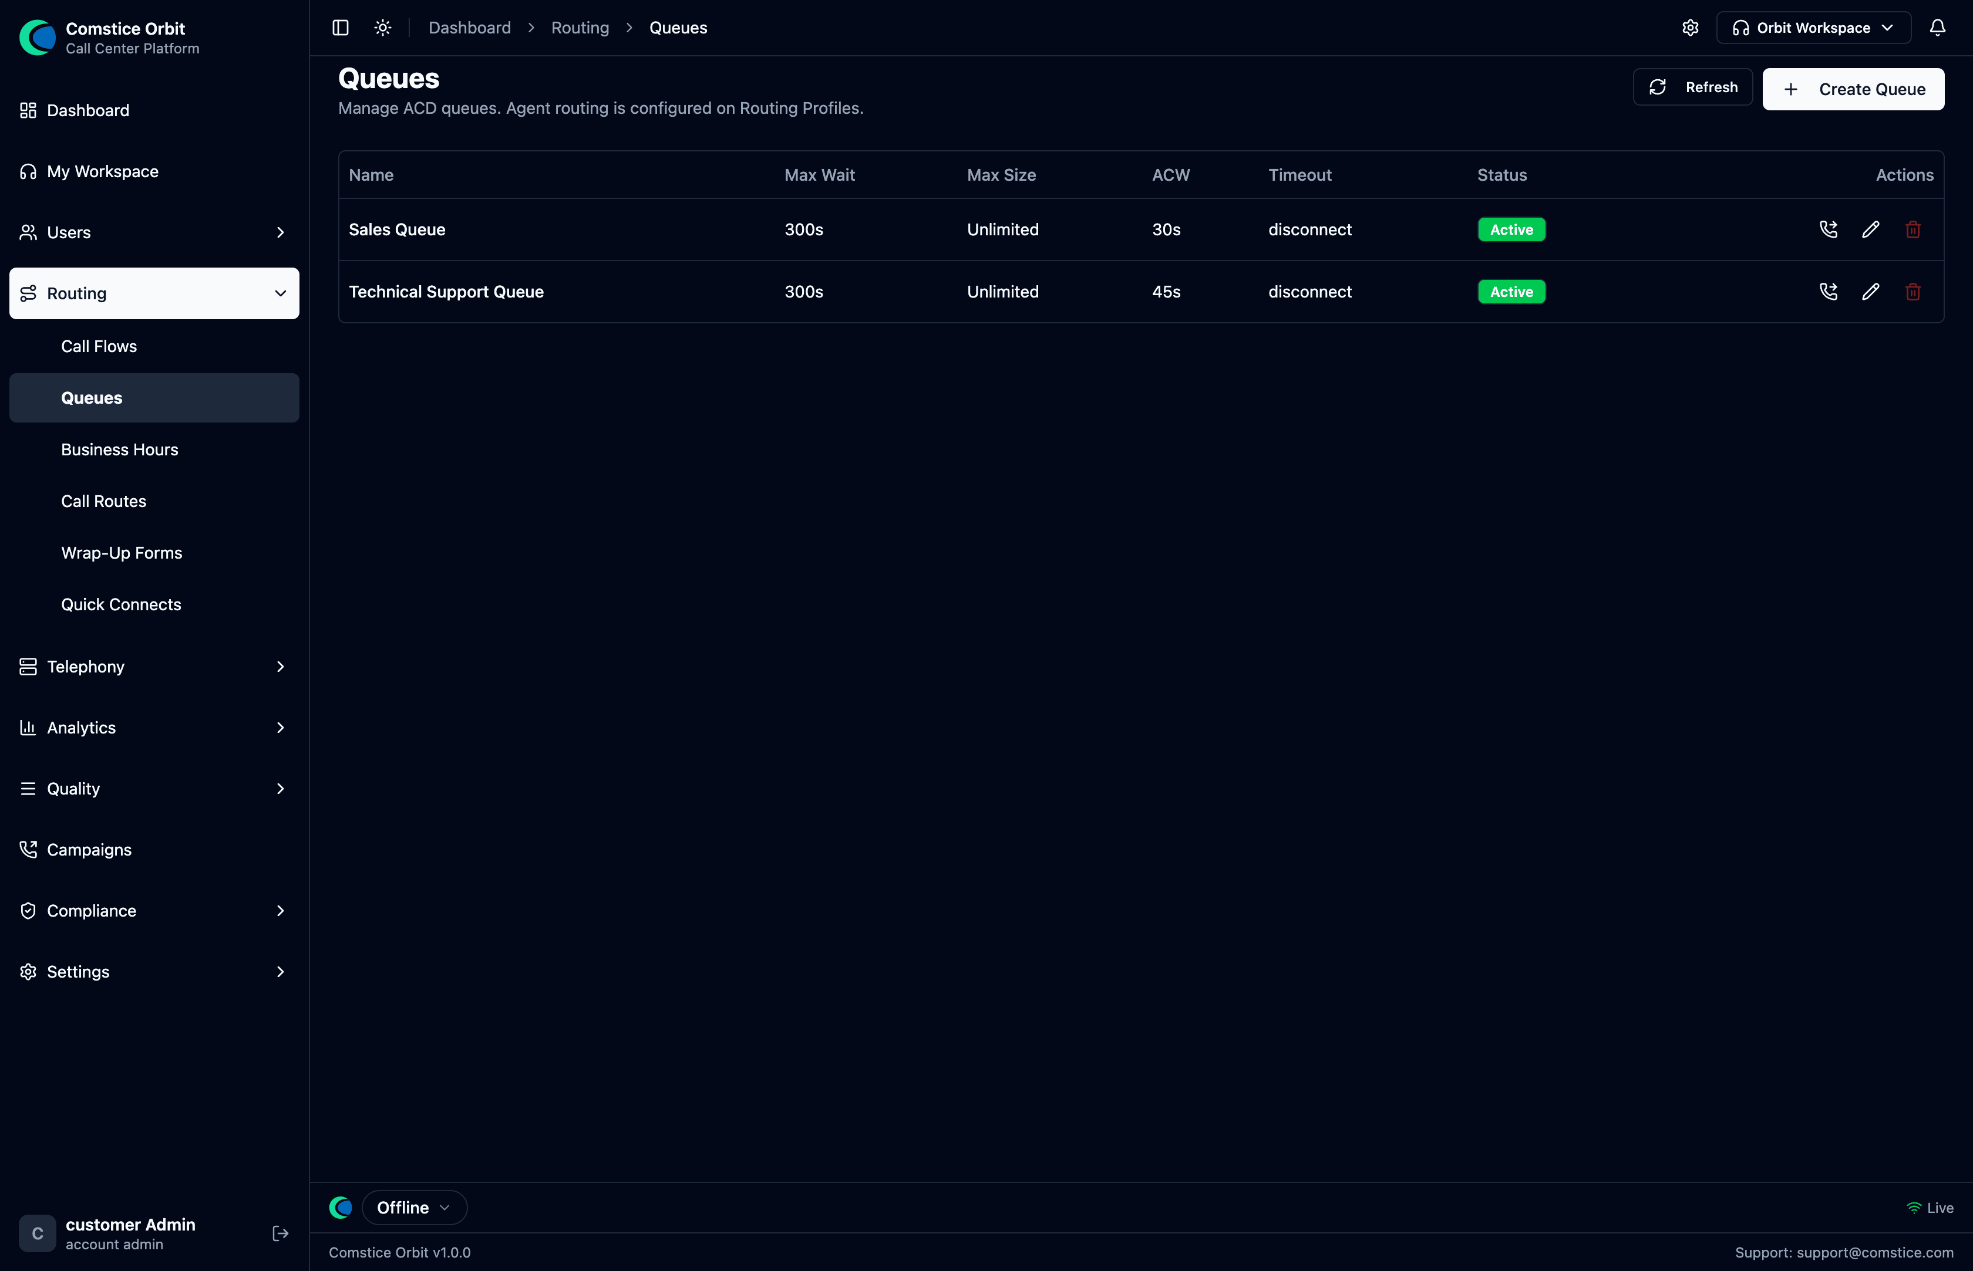Click the Settings gear icon in sidebar

pos(28,972)
